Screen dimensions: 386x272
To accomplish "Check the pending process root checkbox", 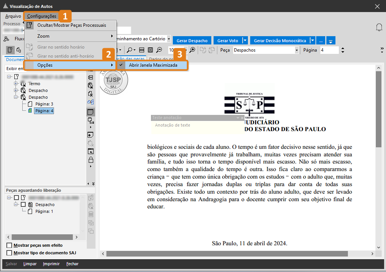I will (x=16, y=197).
